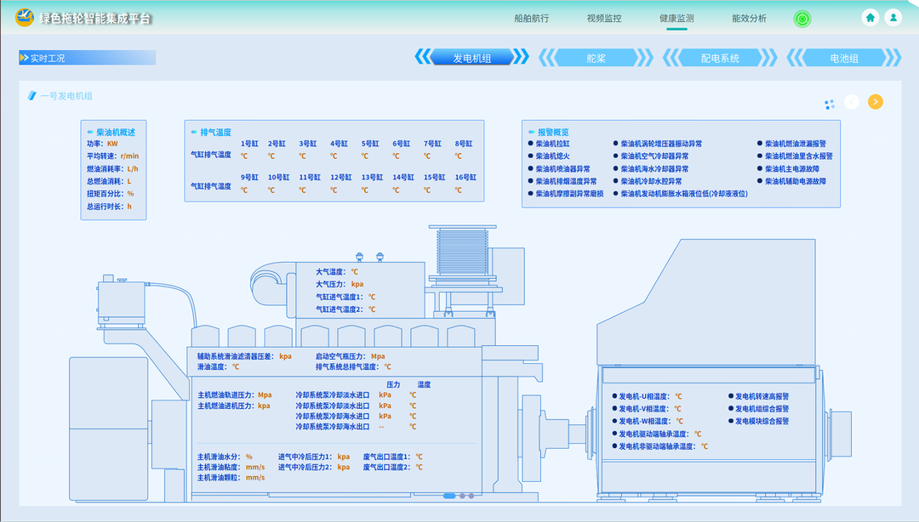
Task: Click the home icon in the header
Action: (x=870, y=17)
